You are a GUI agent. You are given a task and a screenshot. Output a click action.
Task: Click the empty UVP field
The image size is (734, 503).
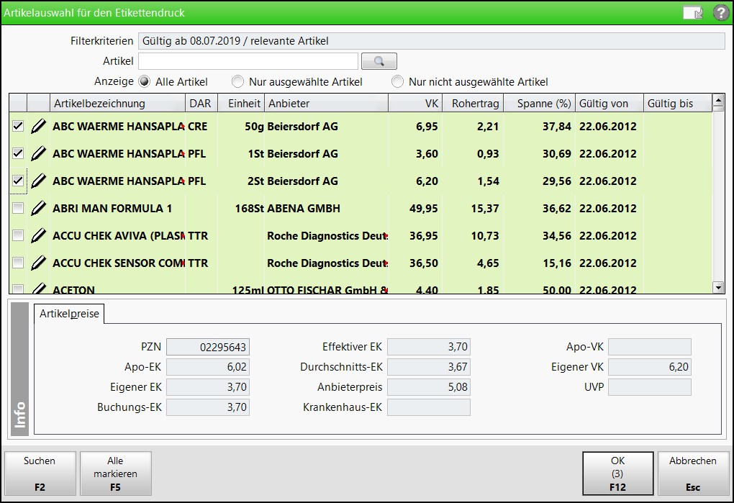(650, 387)
